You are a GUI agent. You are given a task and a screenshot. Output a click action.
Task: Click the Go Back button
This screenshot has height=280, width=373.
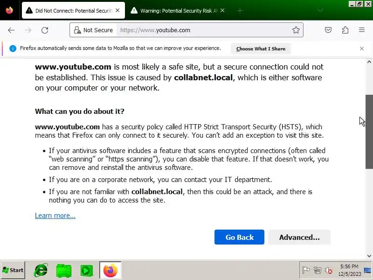[x=239, y=237]
